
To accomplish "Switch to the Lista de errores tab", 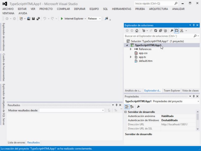I will click(16, 142).
